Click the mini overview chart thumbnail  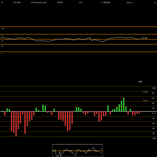coord(78,150)
